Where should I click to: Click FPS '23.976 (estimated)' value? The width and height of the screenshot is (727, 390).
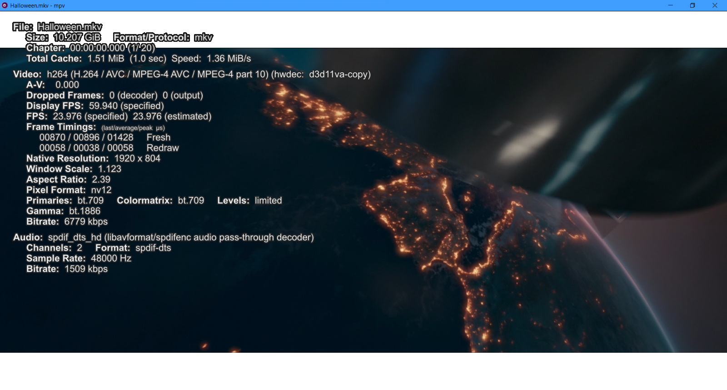pyautogui.click(x=172, y=116)
